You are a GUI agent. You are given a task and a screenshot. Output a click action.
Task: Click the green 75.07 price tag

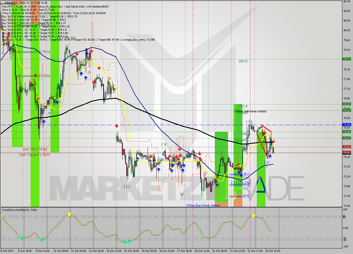pos(347,138)
